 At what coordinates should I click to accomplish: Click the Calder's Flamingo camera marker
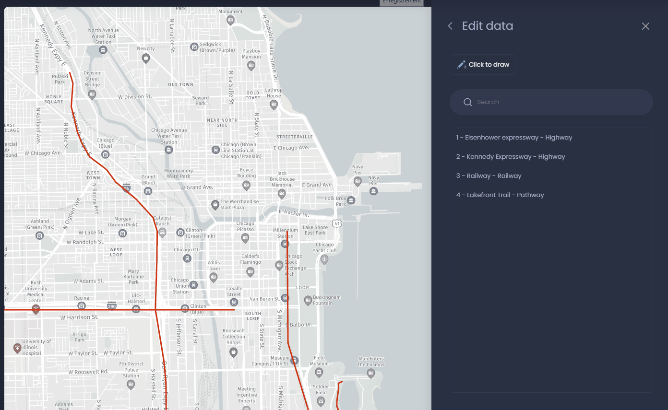pyautogui.click(x=250, y=272)
